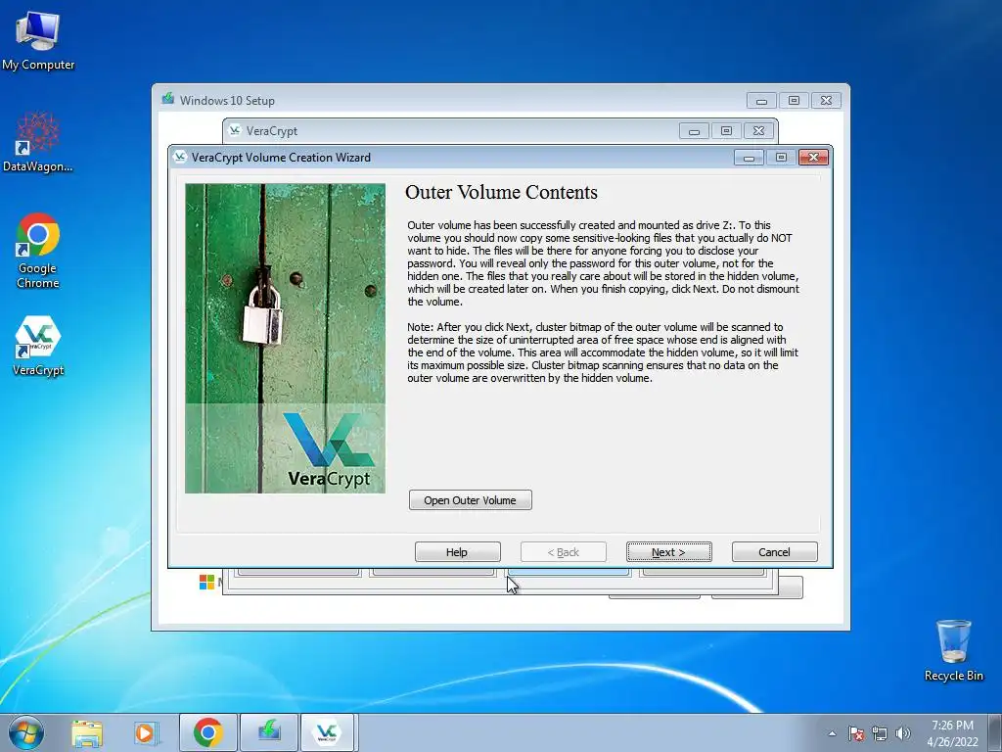Image resolution: width=1002 pixels, height=752 pixels.
Task: Select the Recycle Bin desktop icon
Action: pyautogui.click(x=953, y=650)
